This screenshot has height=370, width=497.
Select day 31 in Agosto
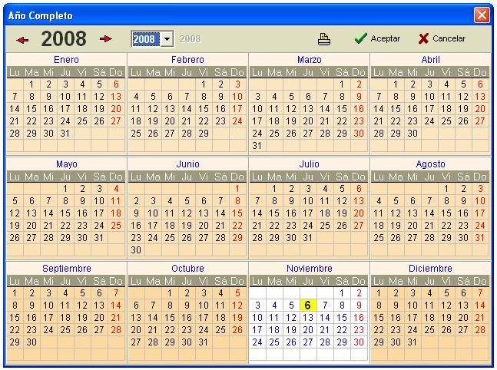480,238
